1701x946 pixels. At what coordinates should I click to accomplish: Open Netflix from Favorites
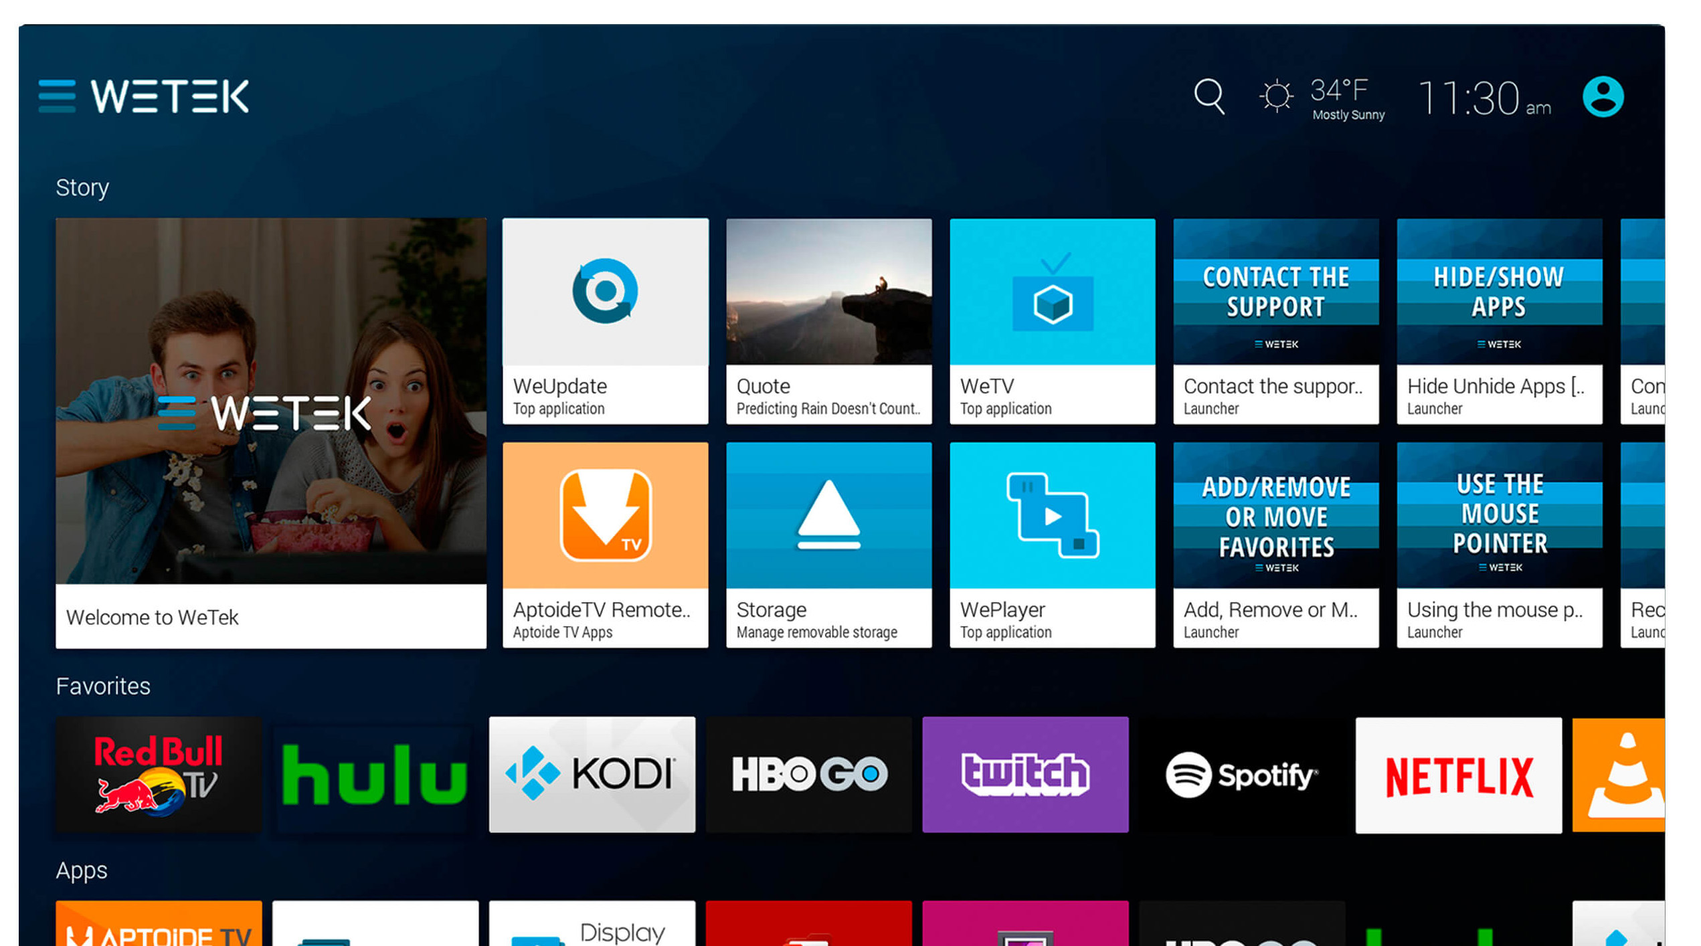click(x=1459, y=775)
